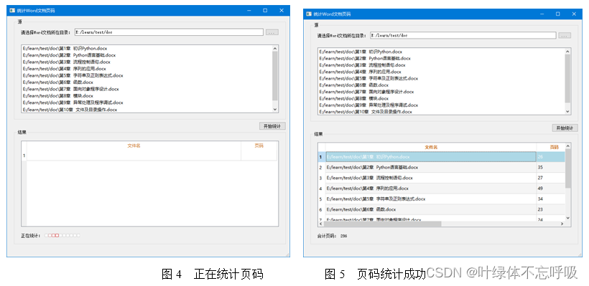Select row header 4 in right window results table

pyautogui.click(x=321, y=189)
